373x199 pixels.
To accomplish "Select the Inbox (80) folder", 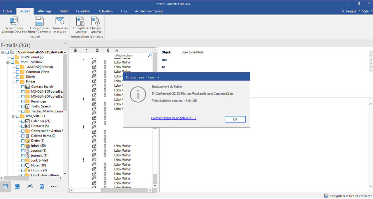I will pos(38,146).
